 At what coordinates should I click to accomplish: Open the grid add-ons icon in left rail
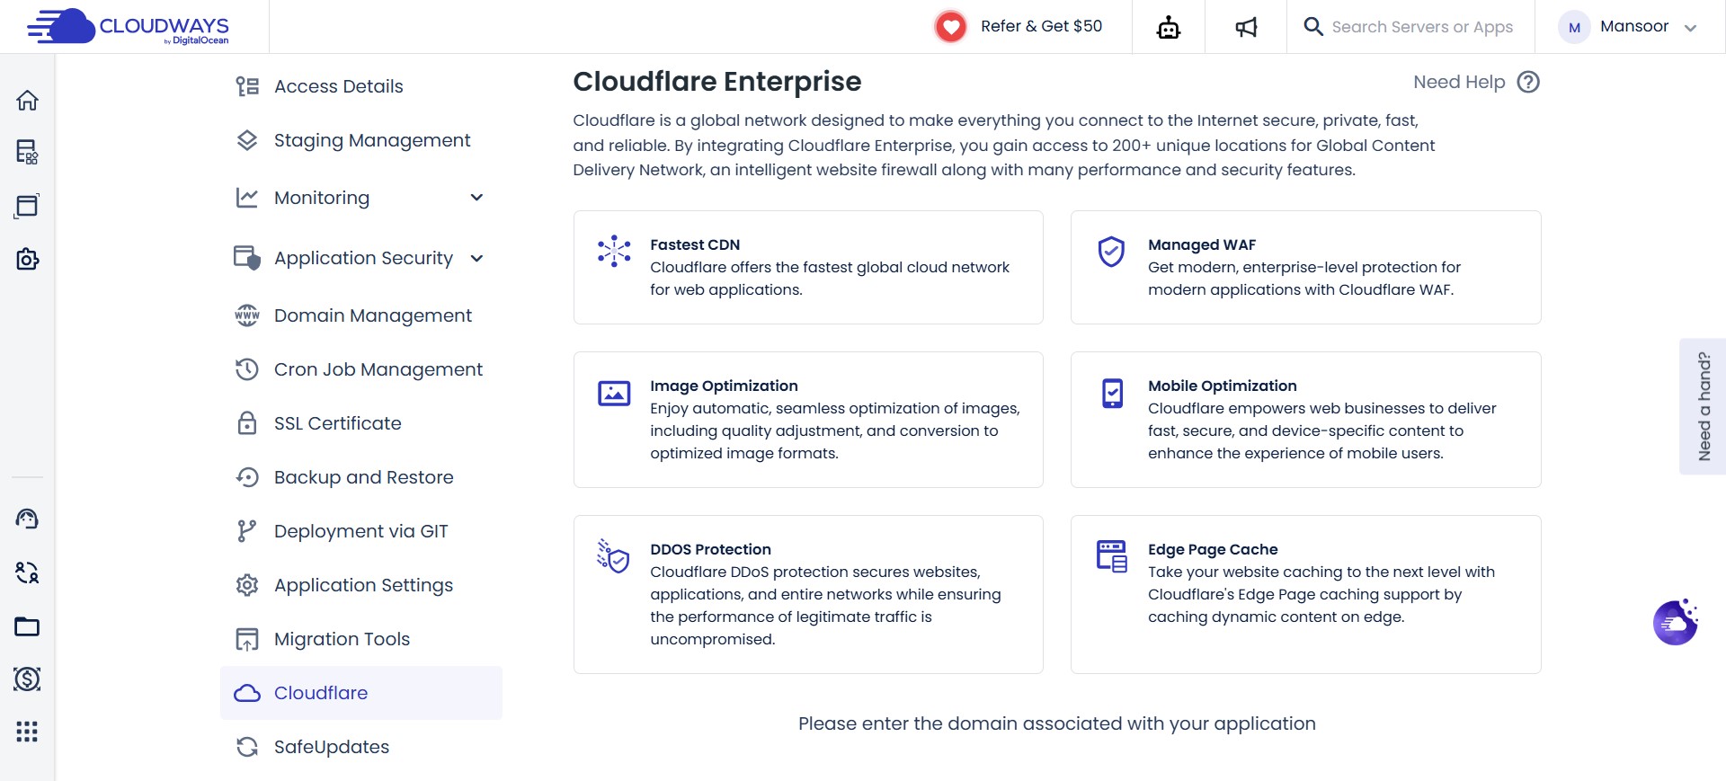(x=27, y=732)
